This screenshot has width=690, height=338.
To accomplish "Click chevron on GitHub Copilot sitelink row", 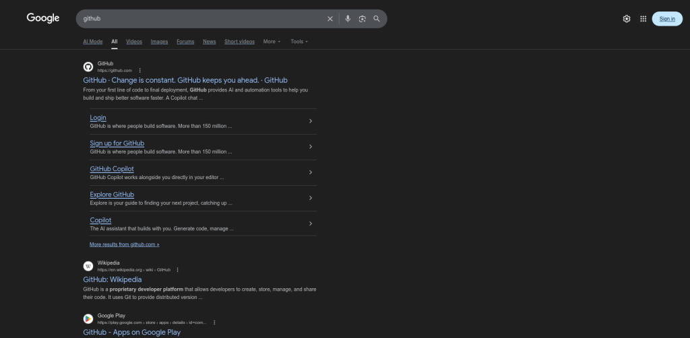I will click(x=310, y=172).
